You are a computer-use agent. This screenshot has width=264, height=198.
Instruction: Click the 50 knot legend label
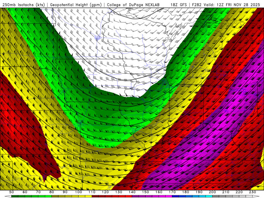click(12, 192)
